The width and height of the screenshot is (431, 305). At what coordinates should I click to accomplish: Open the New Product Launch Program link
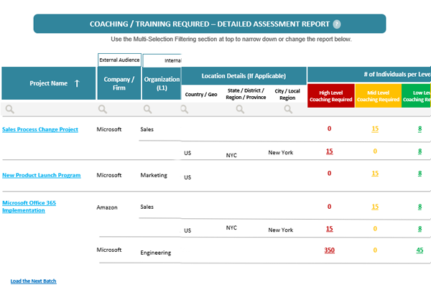[x=42, y=175]
